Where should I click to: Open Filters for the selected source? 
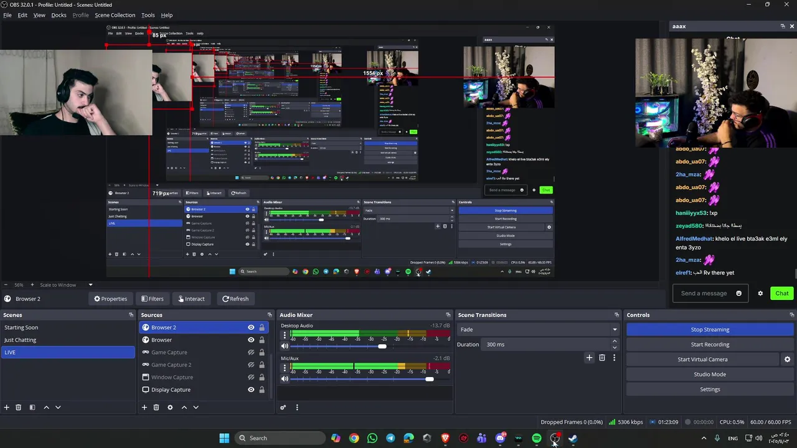(152, 299)
